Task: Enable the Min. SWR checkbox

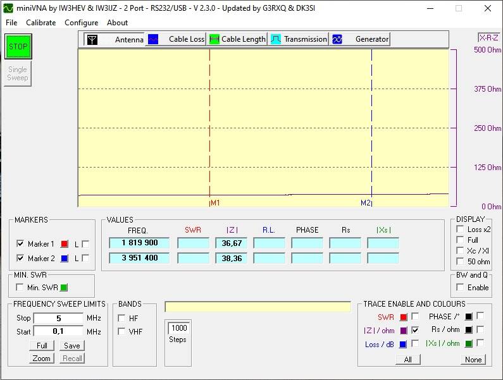Action: 20,288
